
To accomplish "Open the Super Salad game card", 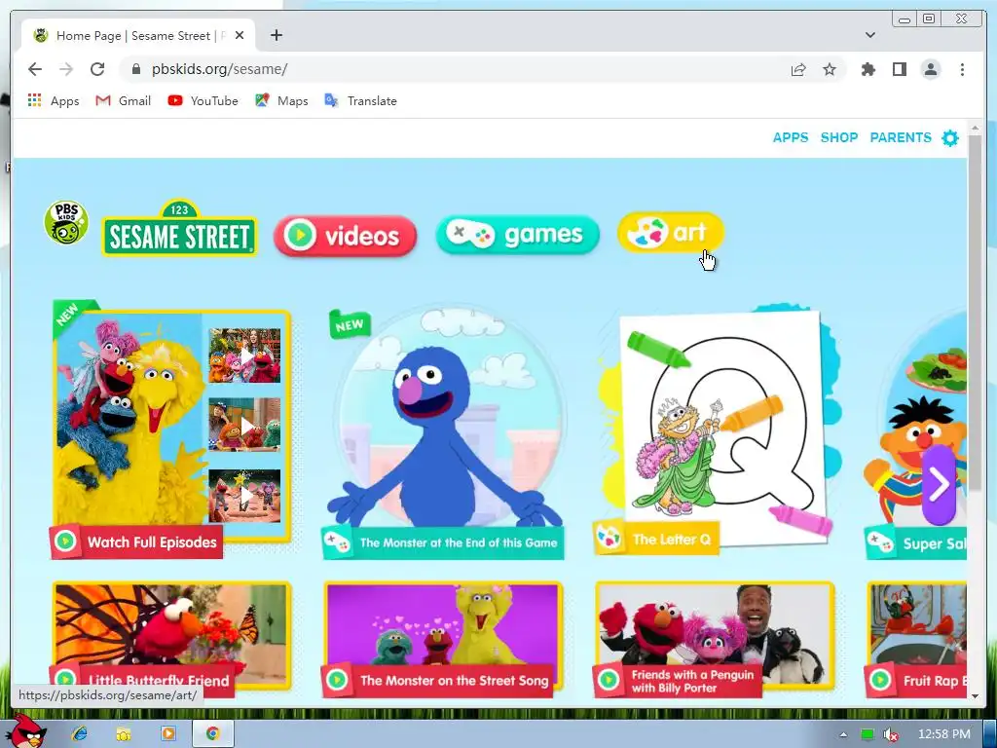I will pos(916,435).
